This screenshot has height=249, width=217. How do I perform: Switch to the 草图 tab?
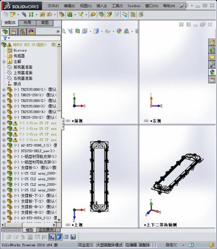[45, 23]
